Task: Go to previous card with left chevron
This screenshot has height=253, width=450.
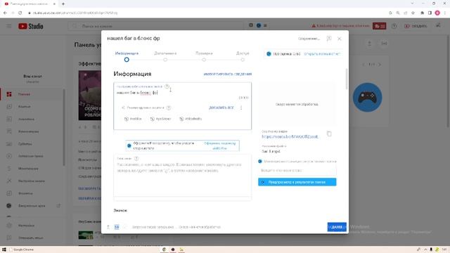Action: coord(364,65)
